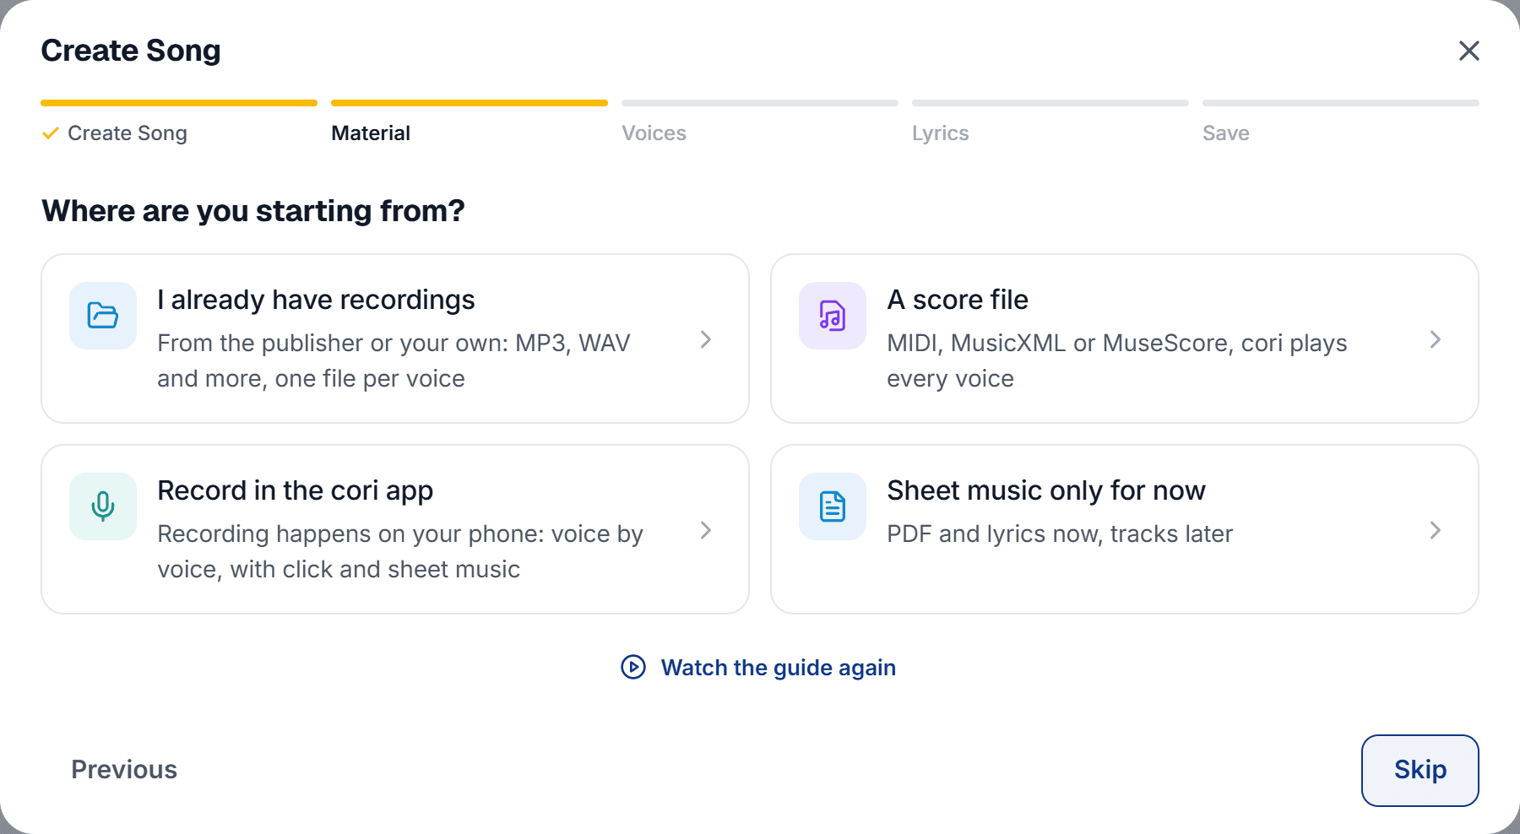The image size is (1520, 834).
Task: Click the 'Where are you starting from?' heading
Action: pos(253,210)
